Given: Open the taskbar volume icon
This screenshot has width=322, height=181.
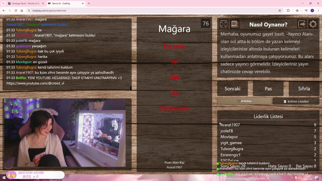Looking at the screenshot, I should [300, 178].
